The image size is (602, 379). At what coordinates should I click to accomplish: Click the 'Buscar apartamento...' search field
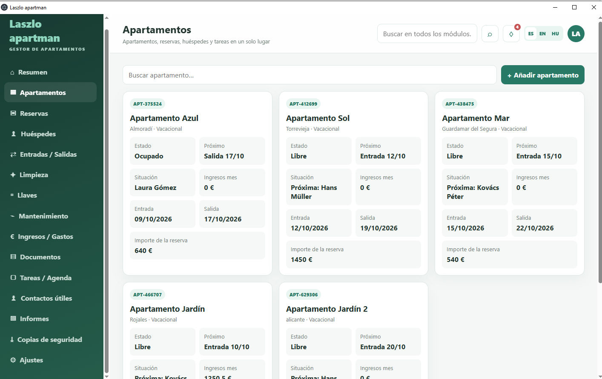point(310,75)
